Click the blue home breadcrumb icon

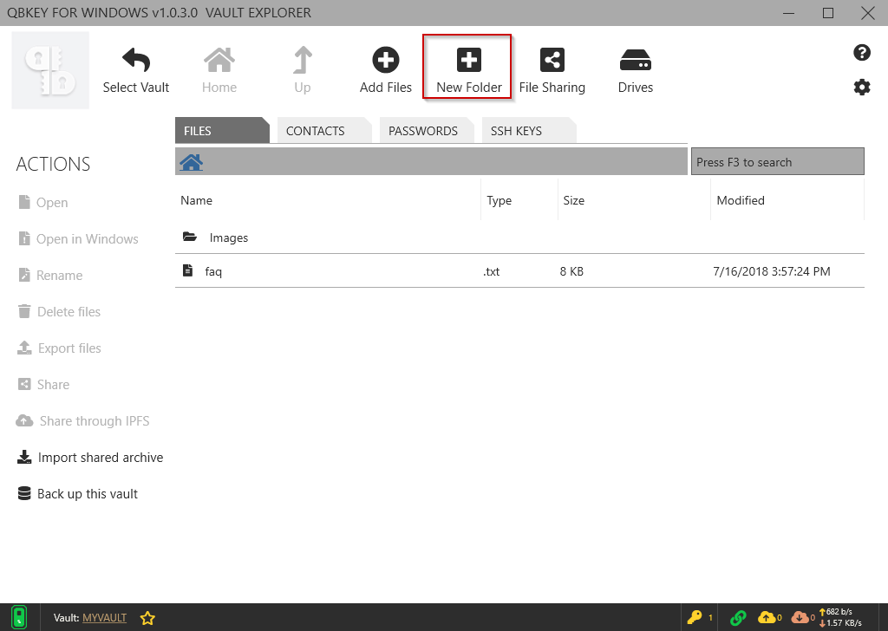(192, 162)
